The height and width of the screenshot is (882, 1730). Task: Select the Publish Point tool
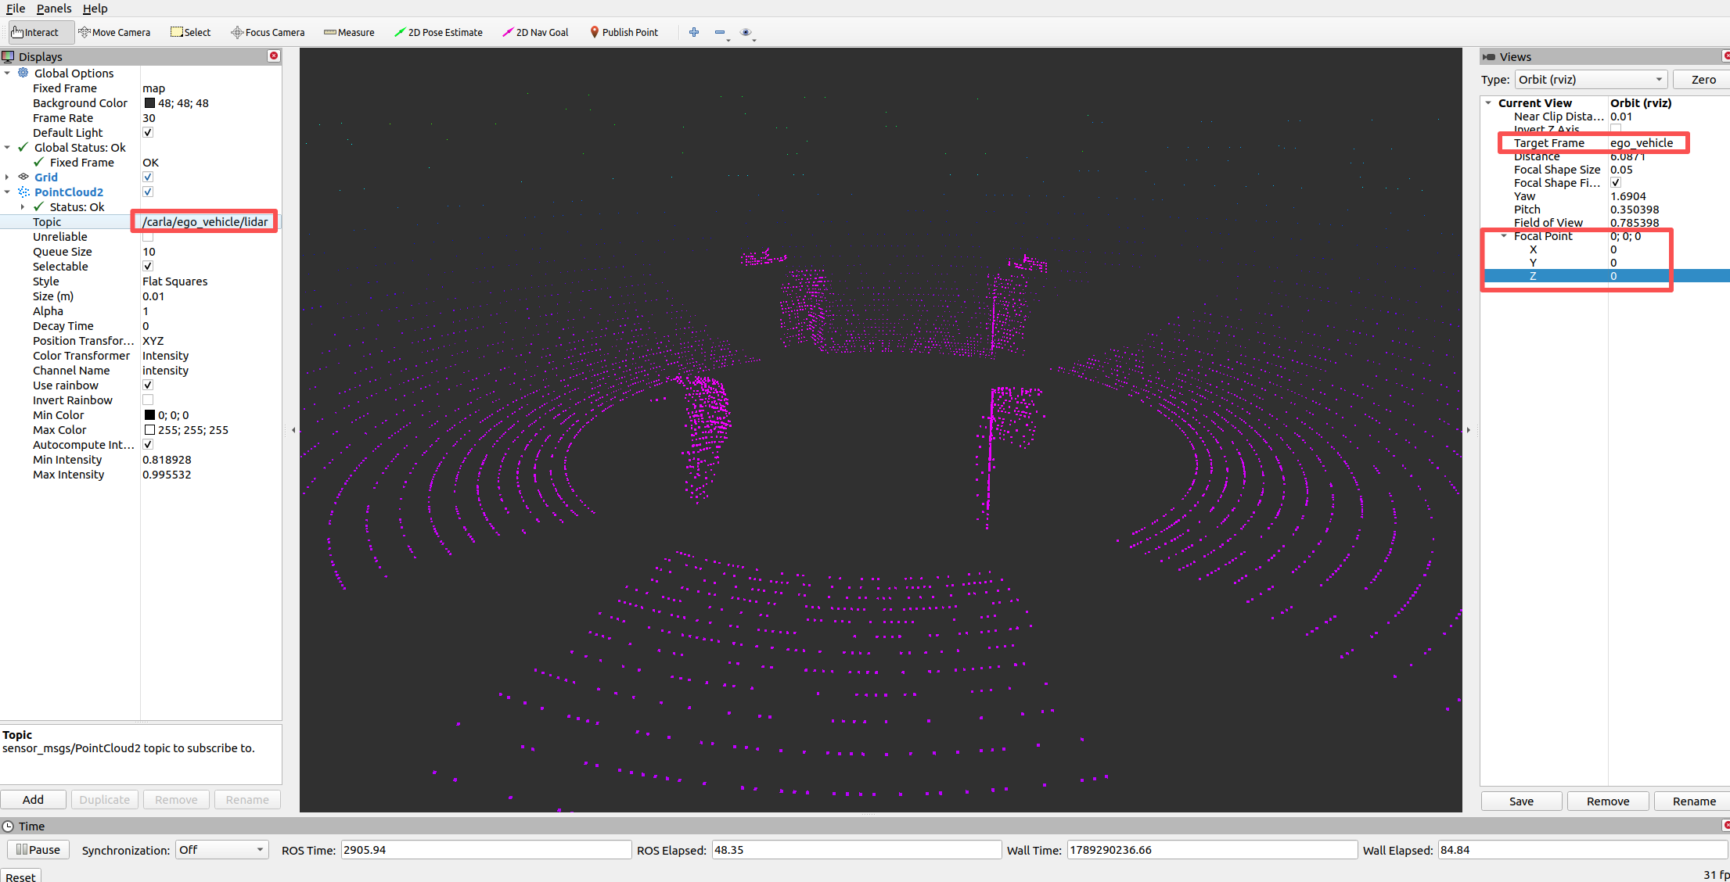point(624,32)
